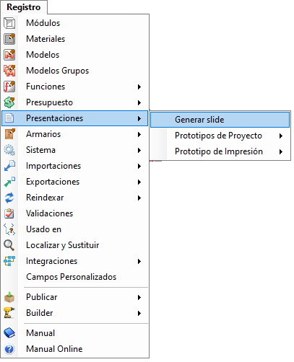Expand the Prototipos de Proyecto submenu arrow

281,136
